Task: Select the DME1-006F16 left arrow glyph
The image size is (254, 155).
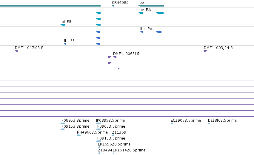Action: pyautogui.click(x=115, y=57)
